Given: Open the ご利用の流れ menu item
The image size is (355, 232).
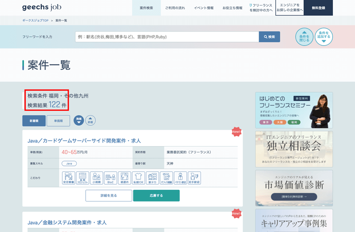Looking at the screenshot, I should 175,8.
